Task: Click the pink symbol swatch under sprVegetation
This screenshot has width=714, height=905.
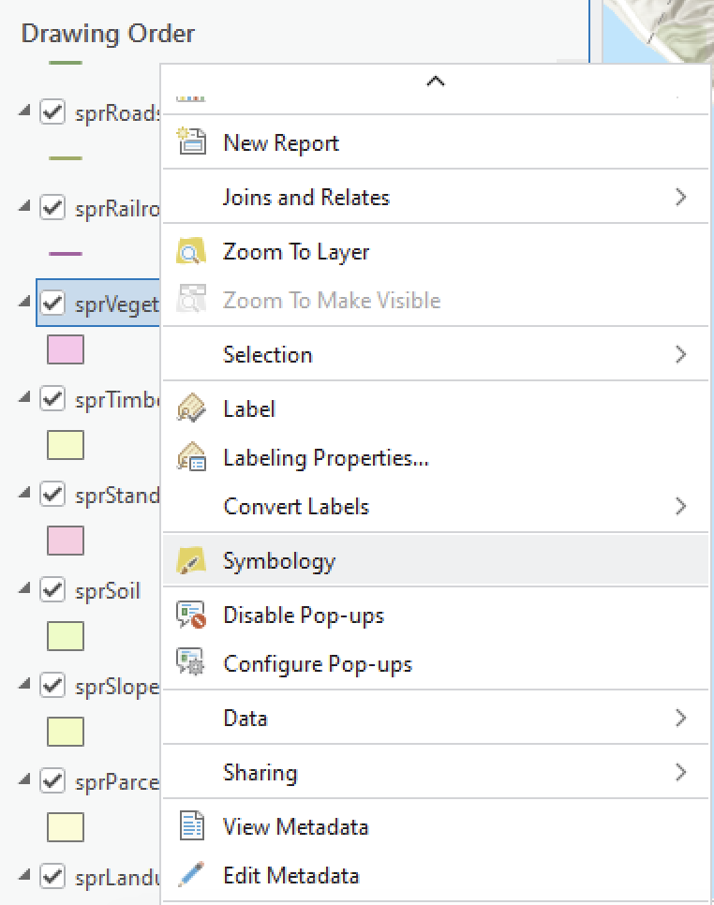Action: tap(66, 349)
